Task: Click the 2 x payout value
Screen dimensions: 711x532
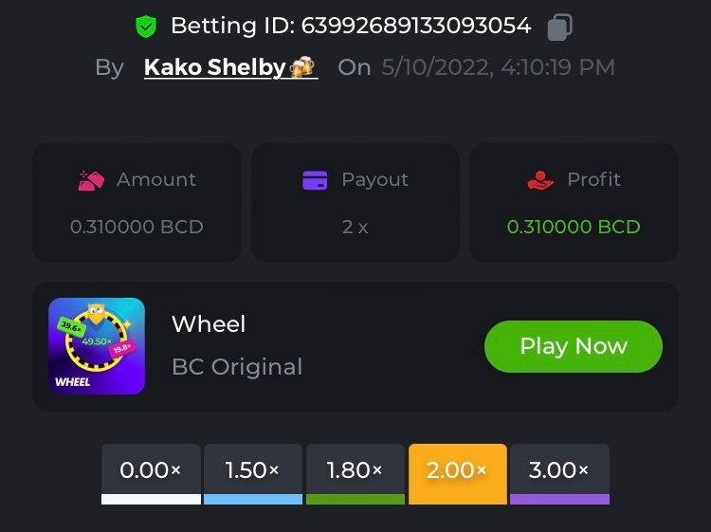Action: click(x=355, y=227)
